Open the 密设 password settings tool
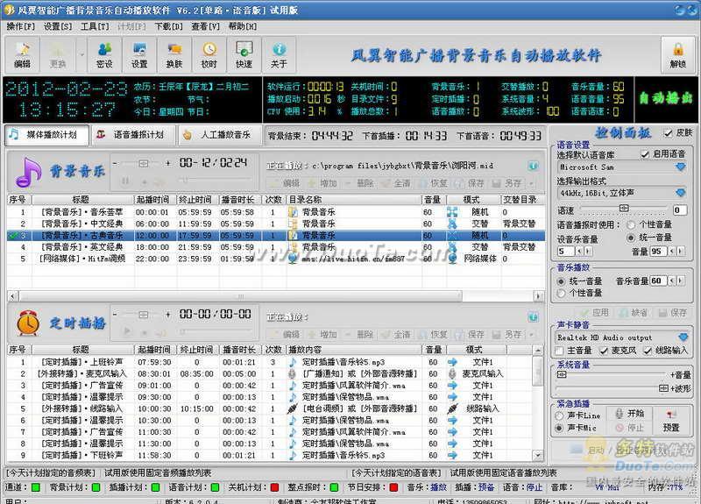This screenshot has width=701, height=504. click(x=104, y=55)
